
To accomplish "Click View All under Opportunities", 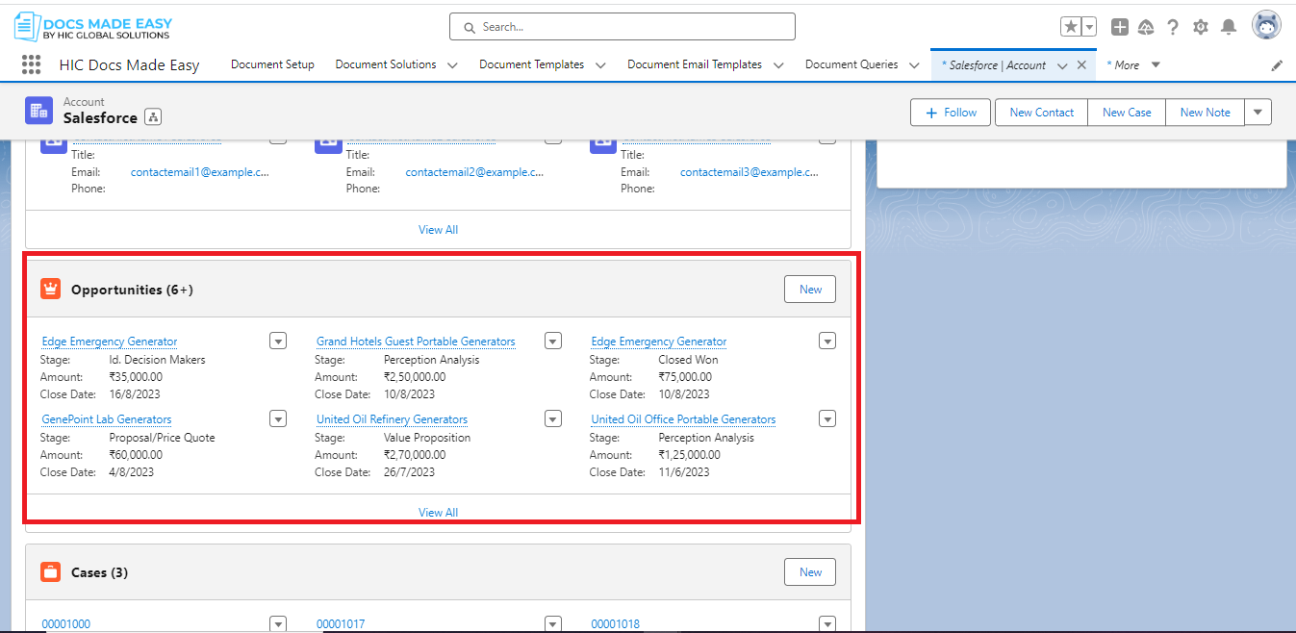I will click(x=438, y=513).
